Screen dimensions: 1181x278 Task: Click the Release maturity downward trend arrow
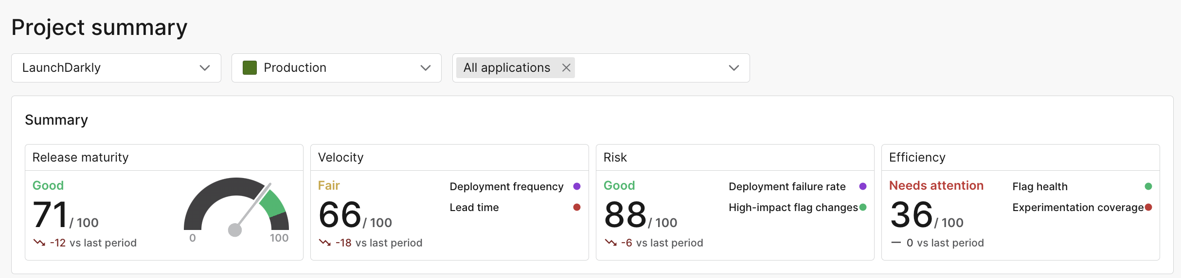pyautogui.click(x=39, y=243)
